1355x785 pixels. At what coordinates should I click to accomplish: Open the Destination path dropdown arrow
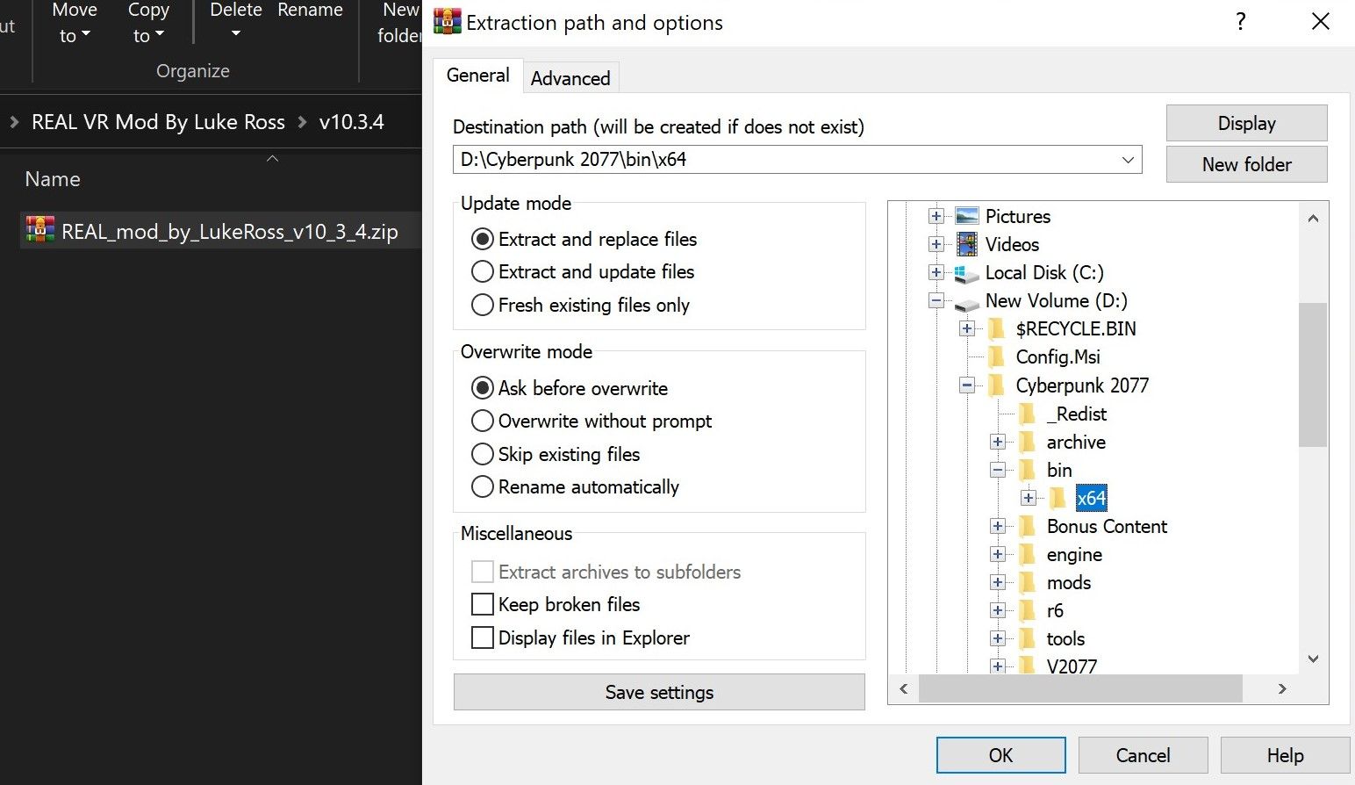(x=1128, y=160)
